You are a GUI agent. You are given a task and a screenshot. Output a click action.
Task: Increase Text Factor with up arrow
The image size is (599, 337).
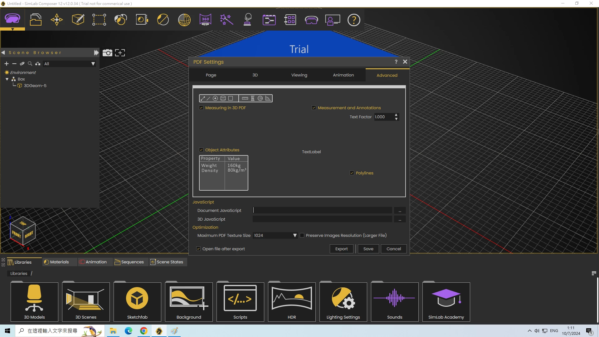[x=396, y=115]
